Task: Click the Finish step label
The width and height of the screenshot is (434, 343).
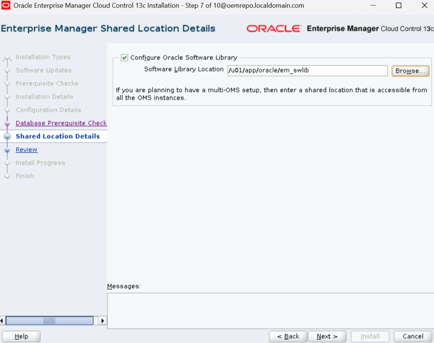Action: coord(25,176)
